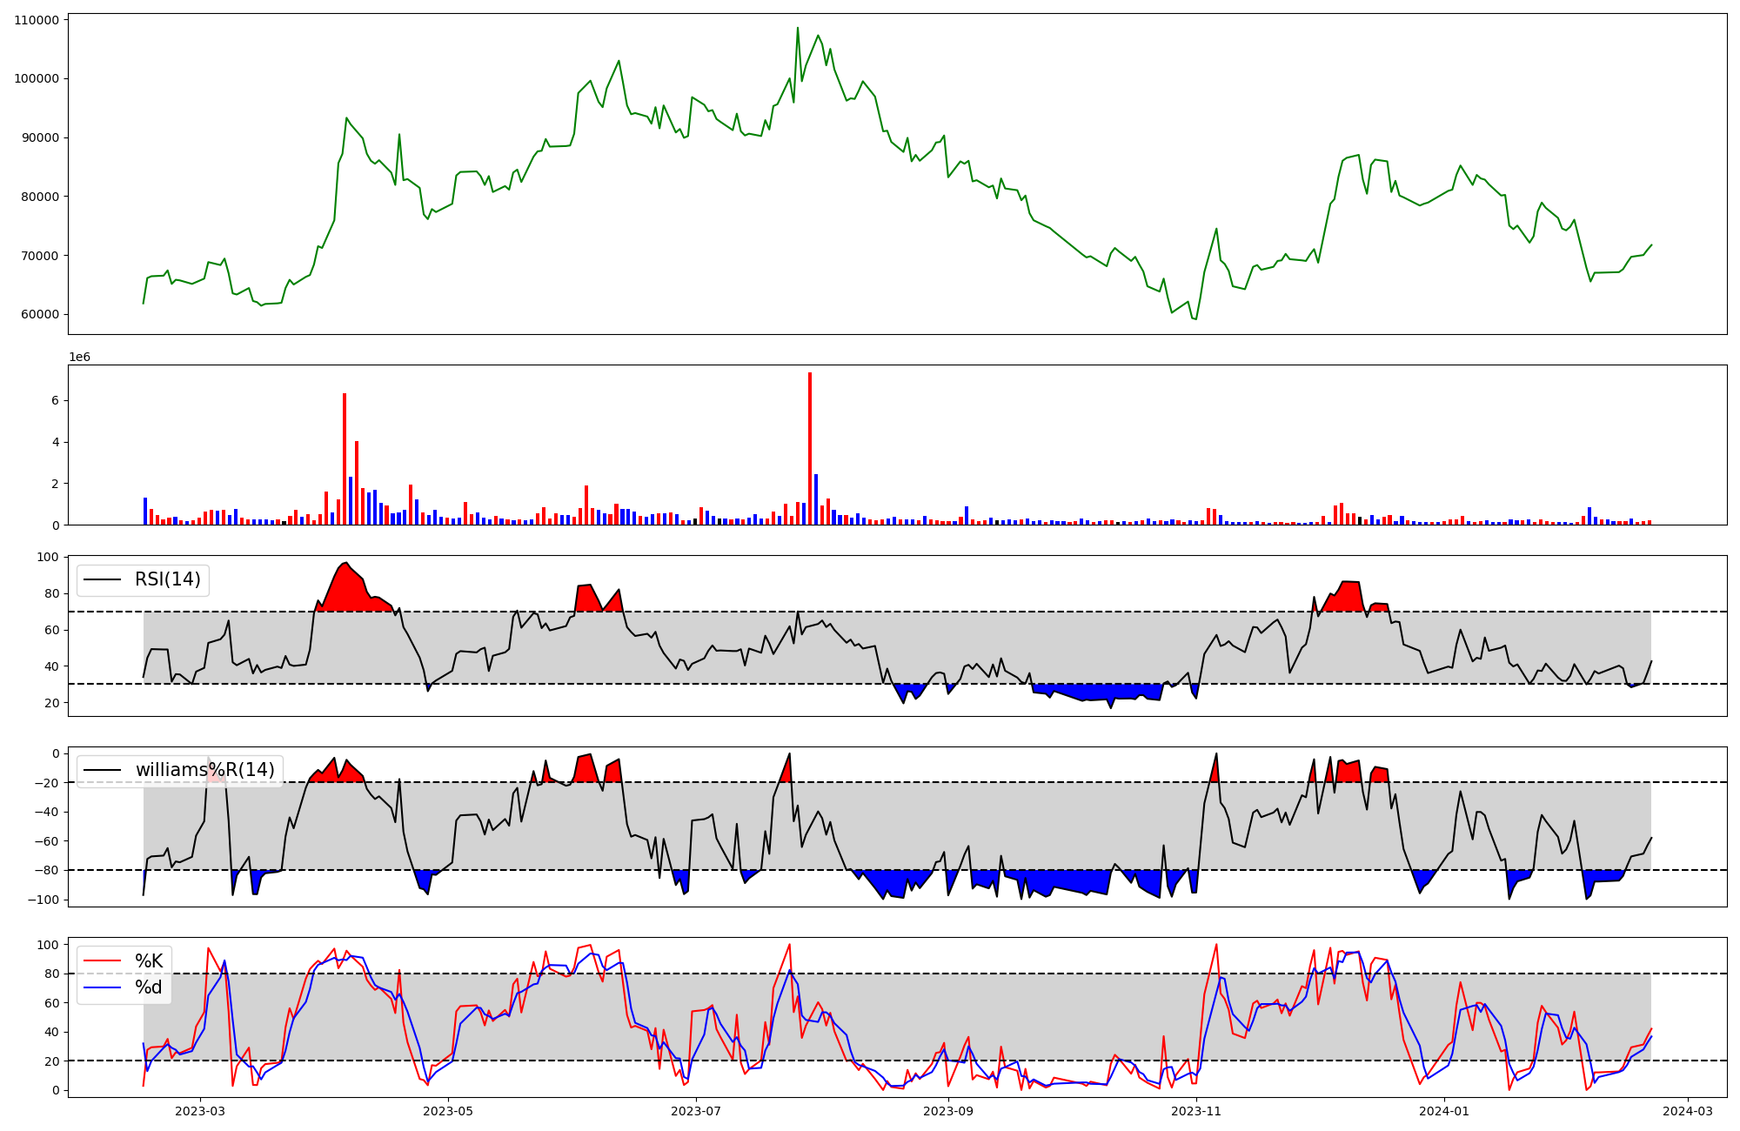Click the −60 tick on Williams axis

coord(47,841)
